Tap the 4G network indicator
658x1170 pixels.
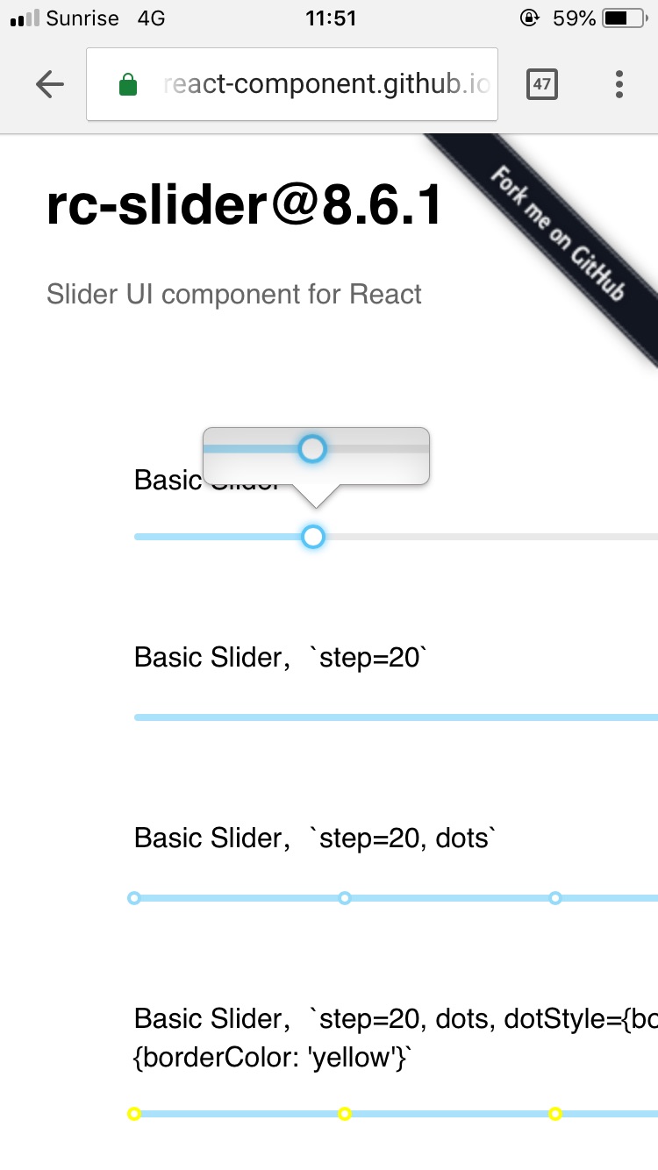click(149, 18)
